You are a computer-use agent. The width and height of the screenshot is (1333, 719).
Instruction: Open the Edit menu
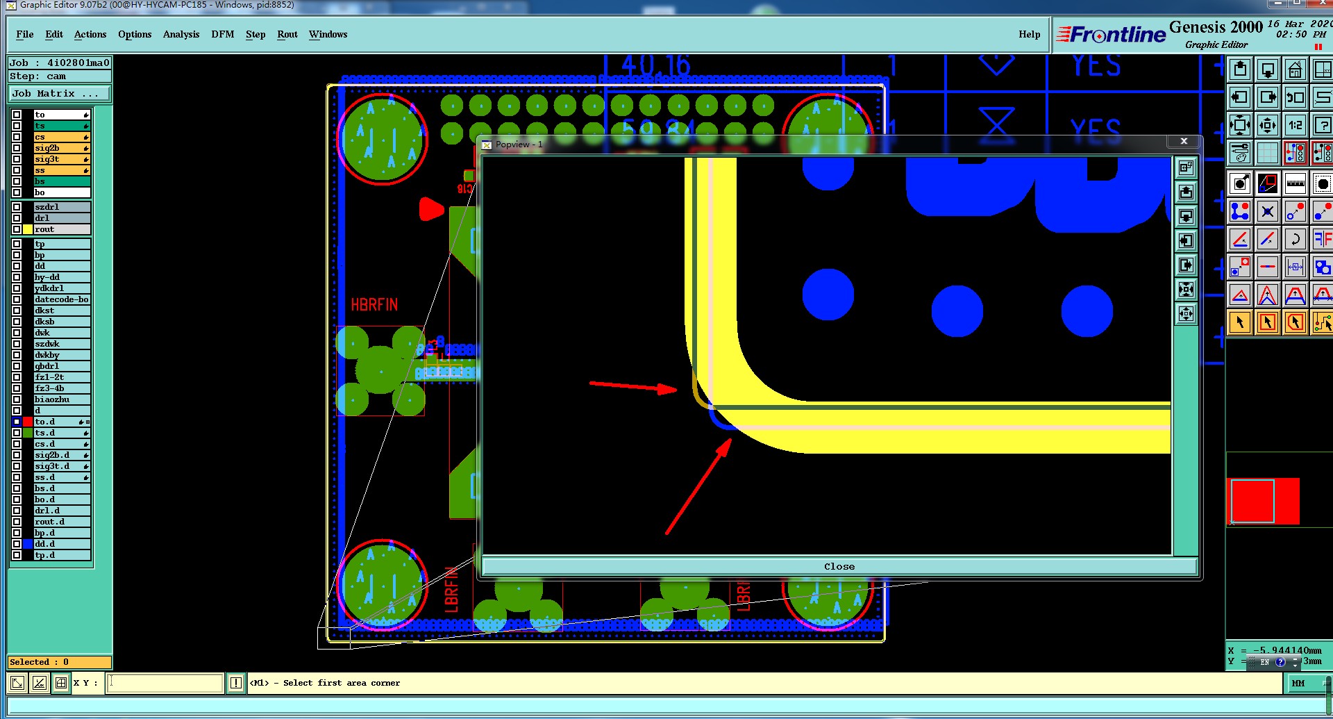(54, 34)
